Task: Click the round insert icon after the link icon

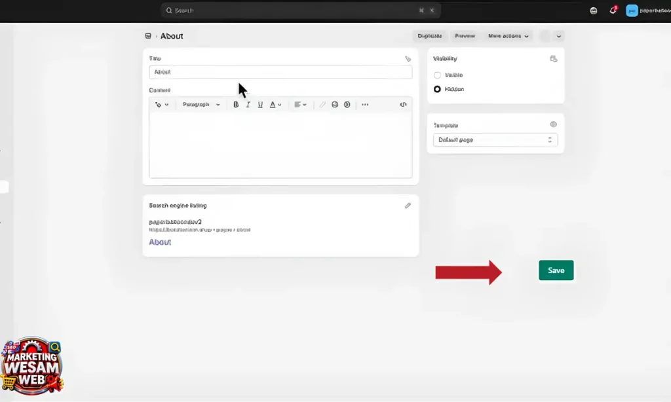Action: pyautogui.click(x=335, y=104)
